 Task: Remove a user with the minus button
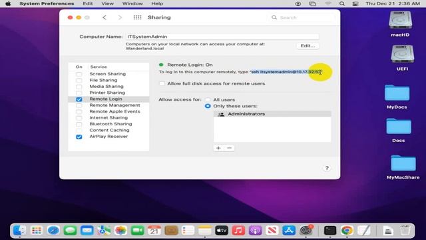[x=229, y=148]
